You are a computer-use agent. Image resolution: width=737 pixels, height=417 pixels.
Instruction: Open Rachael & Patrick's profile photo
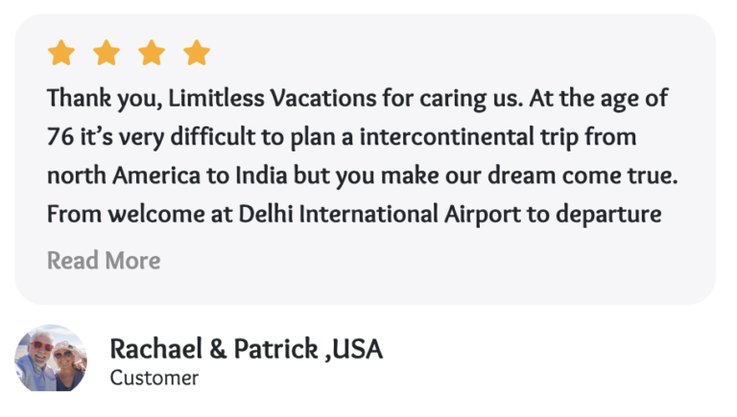pos(51,358)
